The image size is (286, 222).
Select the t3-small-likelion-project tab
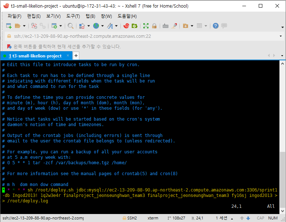point(36,56)
